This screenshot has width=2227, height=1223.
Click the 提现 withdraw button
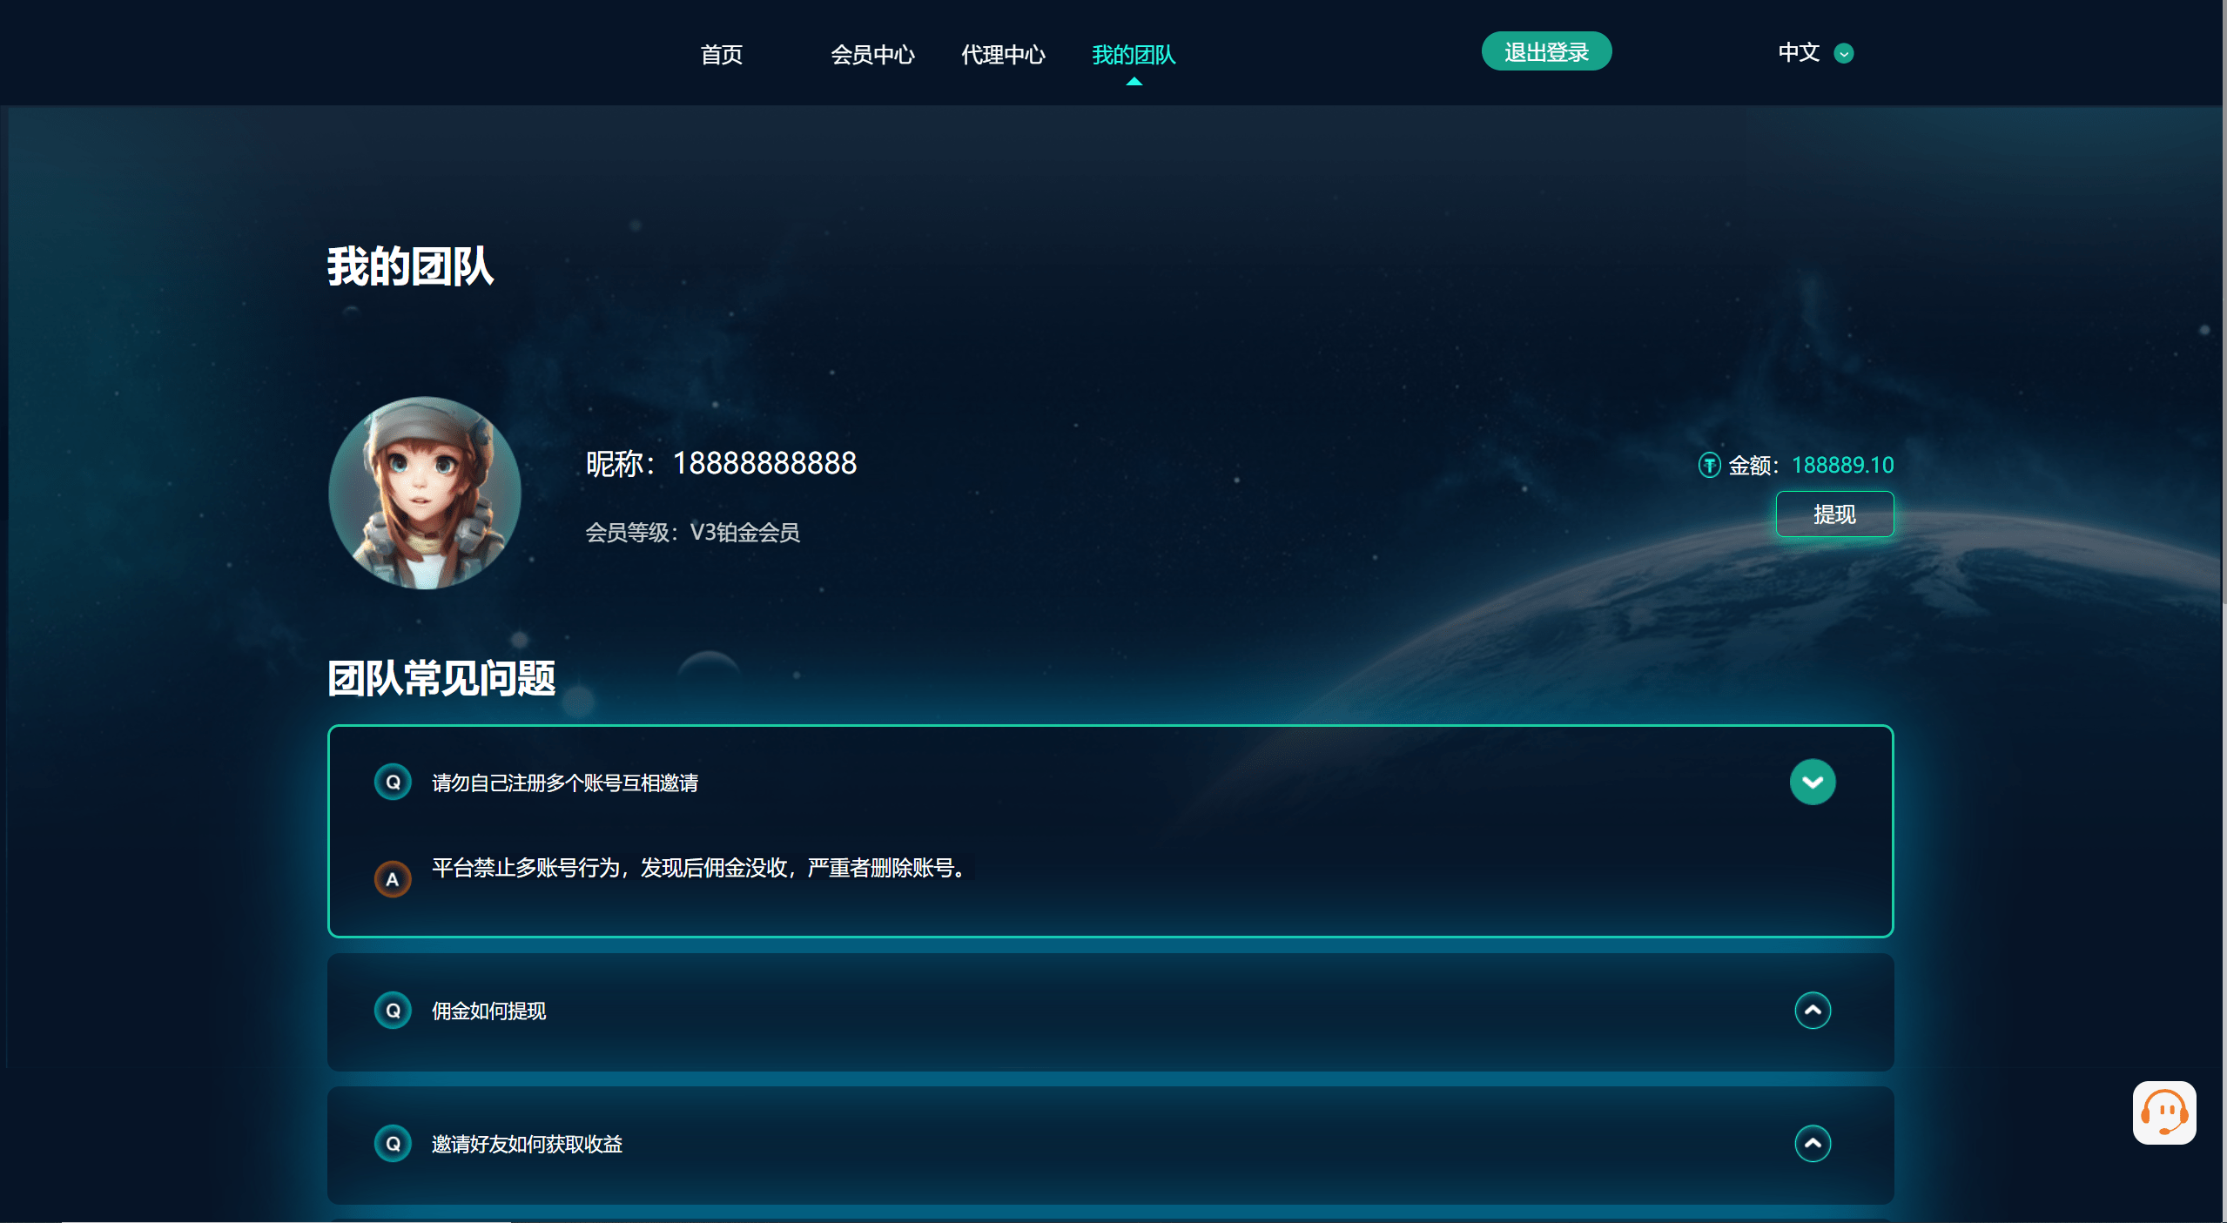tap(1834, 514)
